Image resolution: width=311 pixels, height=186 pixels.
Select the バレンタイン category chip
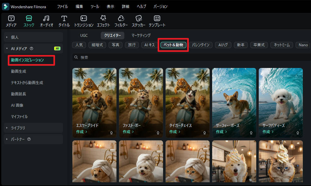pyautogui.click(x=201, y=45)
